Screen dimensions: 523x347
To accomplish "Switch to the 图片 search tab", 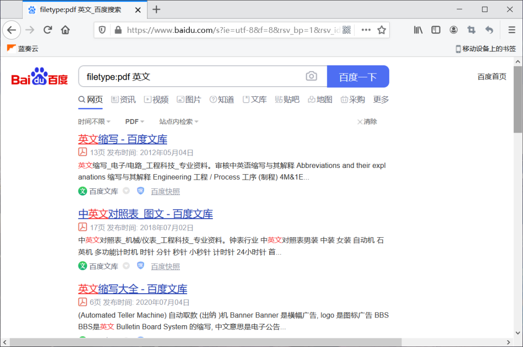I will pyautogui.click(x=189, y=99).
